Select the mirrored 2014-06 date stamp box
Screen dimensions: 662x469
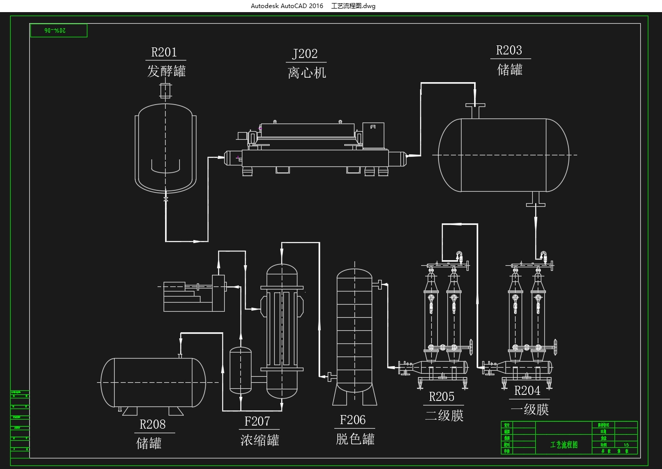(59, 31)
